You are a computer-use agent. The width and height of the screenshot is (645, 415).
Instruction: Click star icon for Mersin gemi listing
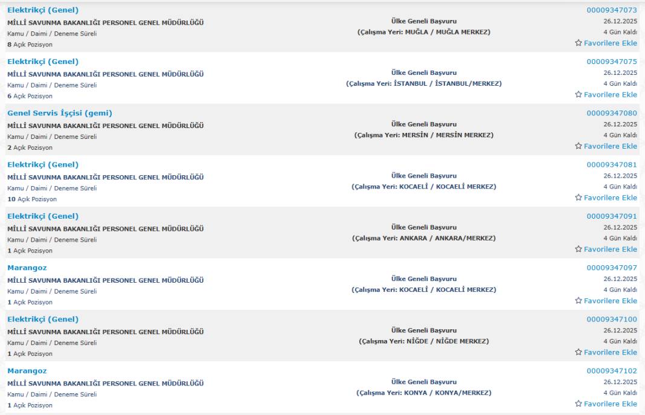(579, 146)
